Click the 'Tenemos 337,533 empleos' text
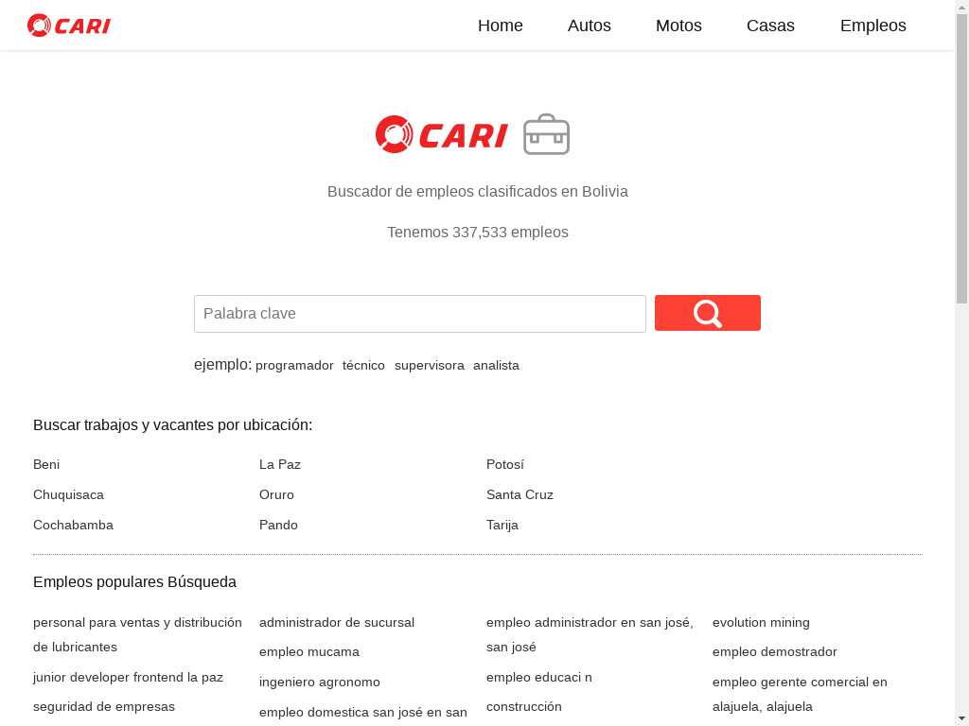The width and height of the screenshot is (969, 726). pyautogui.click(x=477, y=233)
